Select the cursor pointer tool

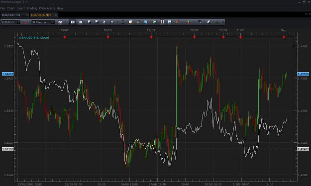104,22
